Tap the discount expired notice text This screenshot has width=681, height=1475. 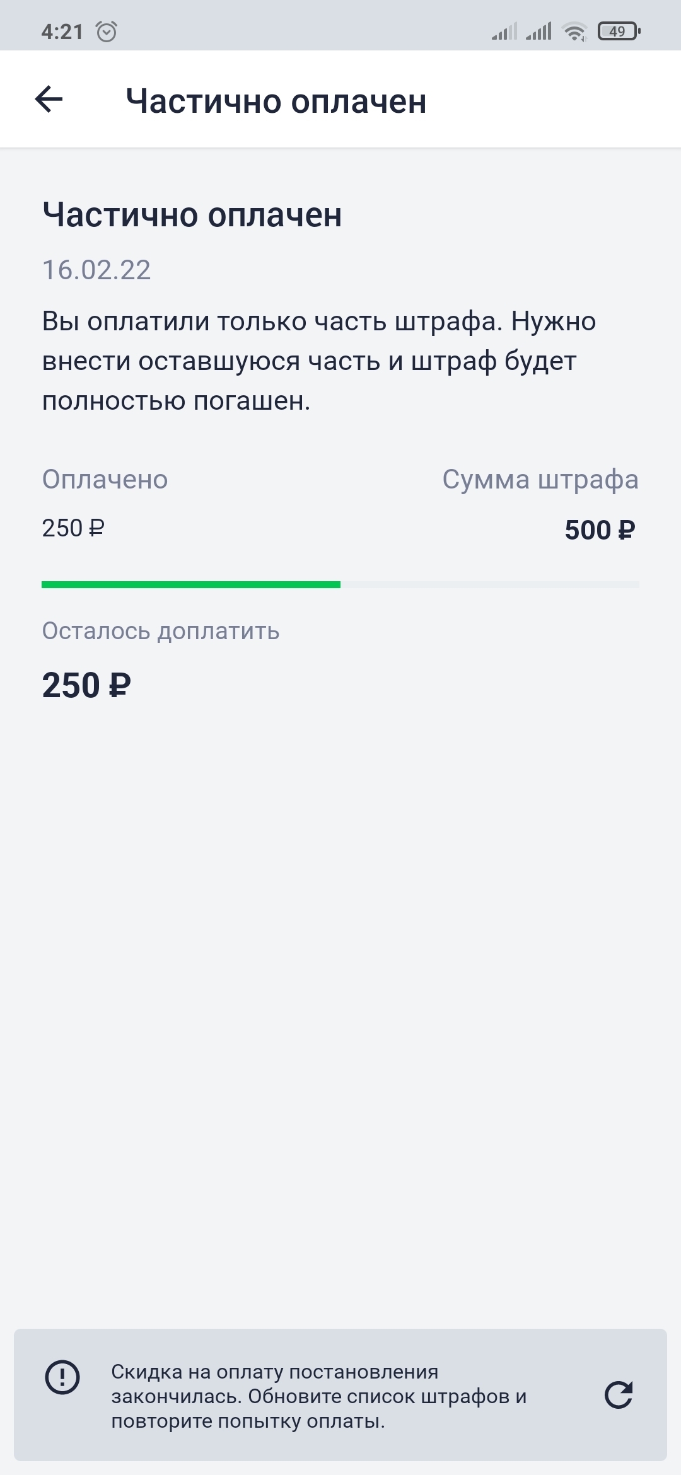[x=318, y=1396]
